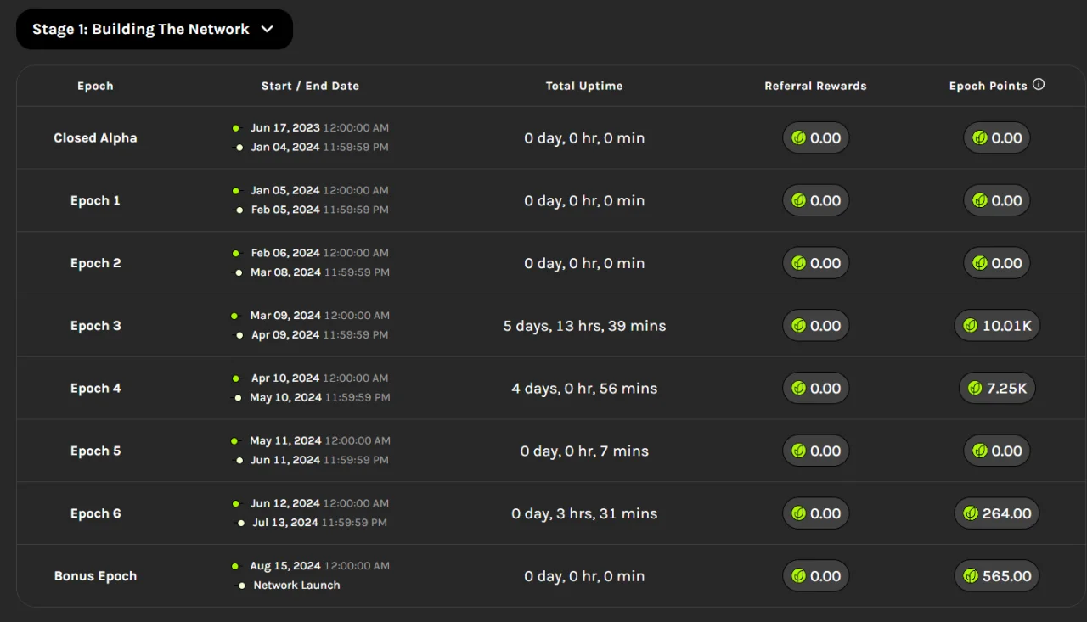This screenshot has height=622, width=1087.
Task: Click the May 10, 2024 end date
Action: (x=285, y=398)
